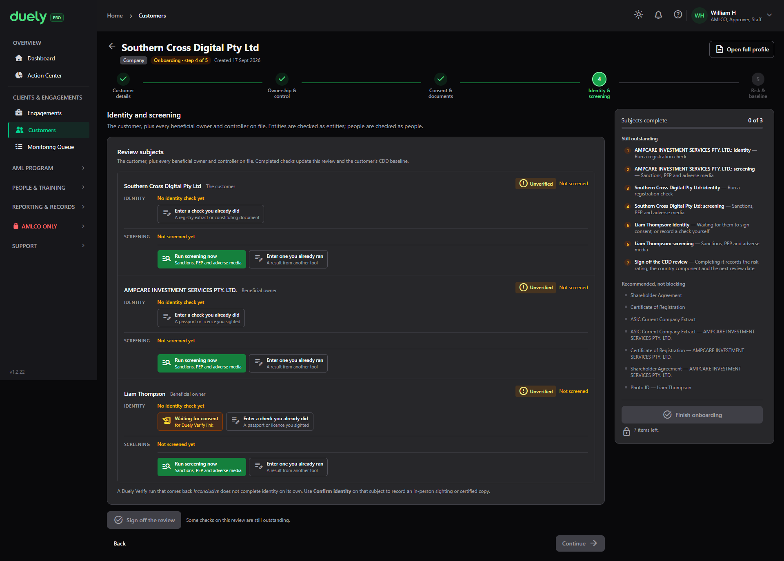Go to Engagements in the sidebar
This screenshot has height=561, width=784.
[x=49, y=113]
